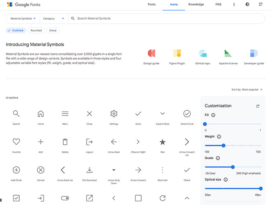The image size is (273, 205).
Task: Click the Arrow Drop Down icon tile
Action: click(x=114, y=170)
